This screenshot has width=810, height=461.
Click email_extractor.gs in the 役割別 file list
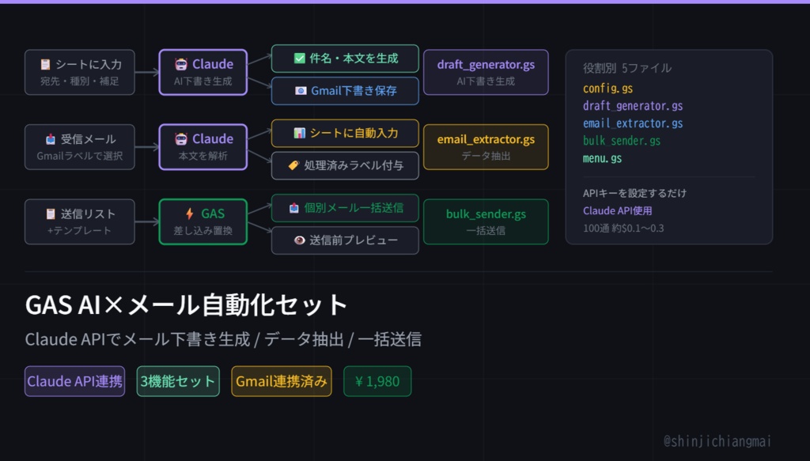point(633,123)
